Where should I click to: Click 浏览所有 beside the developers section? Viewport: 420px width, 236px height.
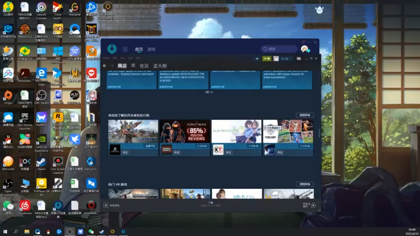pos(305,115)
